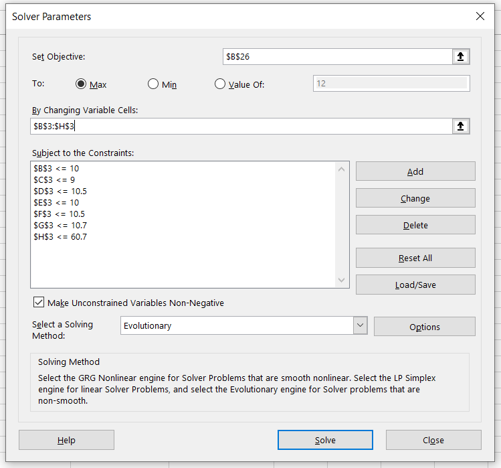
Task: Click the Set Objective range selector icon
Action: coord(460,57)
